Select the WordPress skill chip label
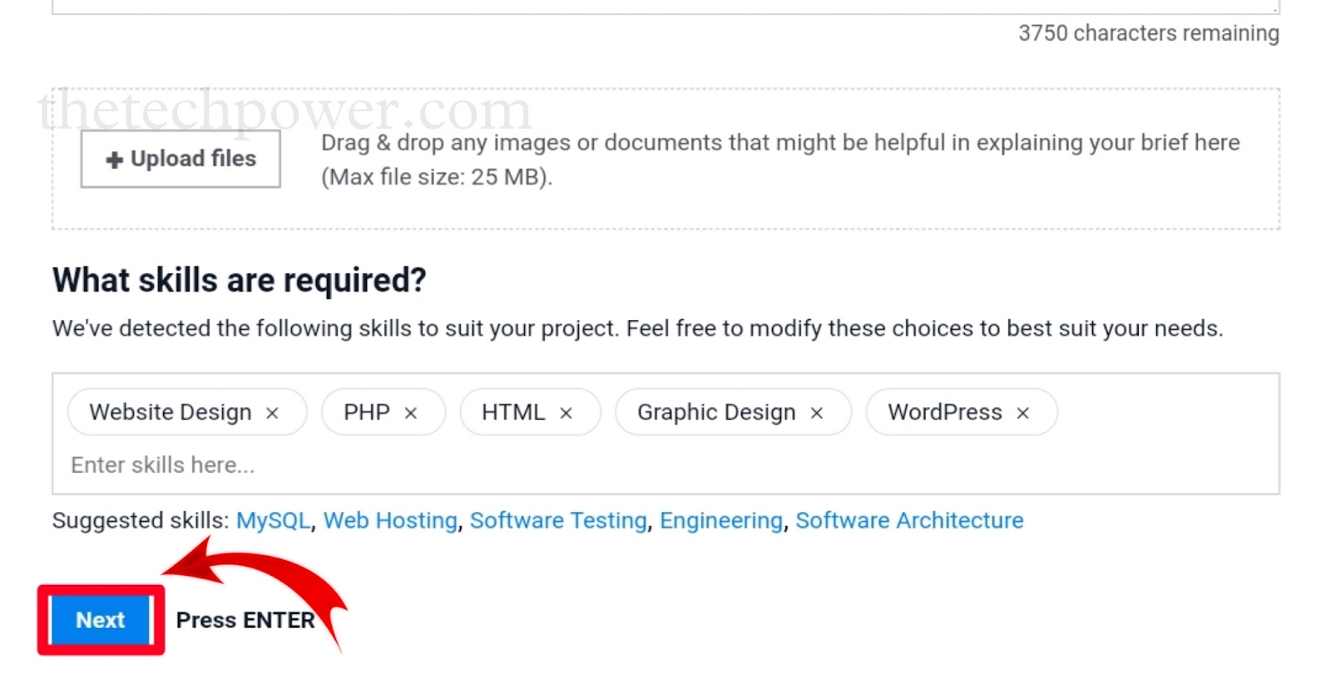Viewport: 1331px width, 698px height. pos(945,412)
